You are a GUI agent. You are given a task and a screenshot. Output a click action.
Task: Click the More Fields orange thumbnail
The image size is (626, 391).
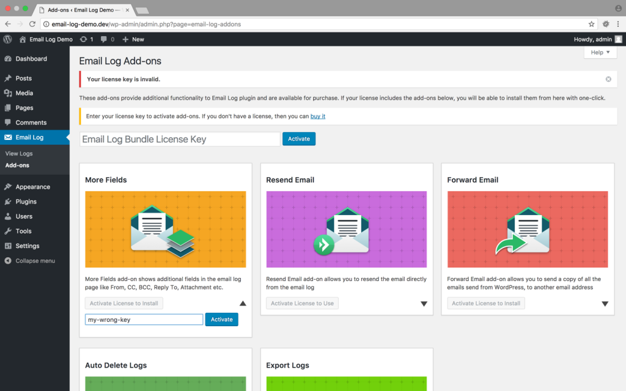point(165,230)
